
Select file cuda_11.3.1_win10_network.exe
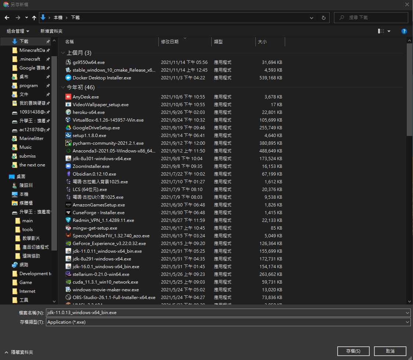105,282
